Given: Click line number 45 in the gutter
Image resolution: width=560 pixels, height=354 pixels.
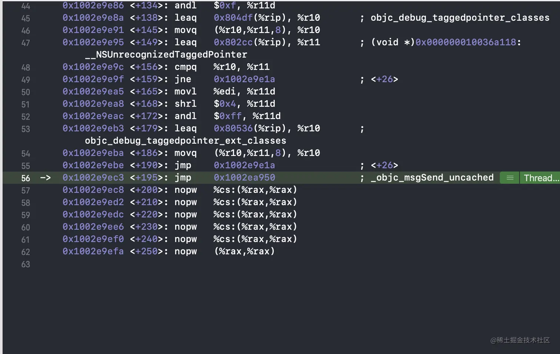Looking at the screenshot, I should (x=26, y=18).
